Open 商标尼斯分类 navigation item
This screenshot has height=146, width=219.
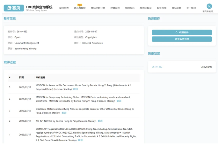pos(98,8)
